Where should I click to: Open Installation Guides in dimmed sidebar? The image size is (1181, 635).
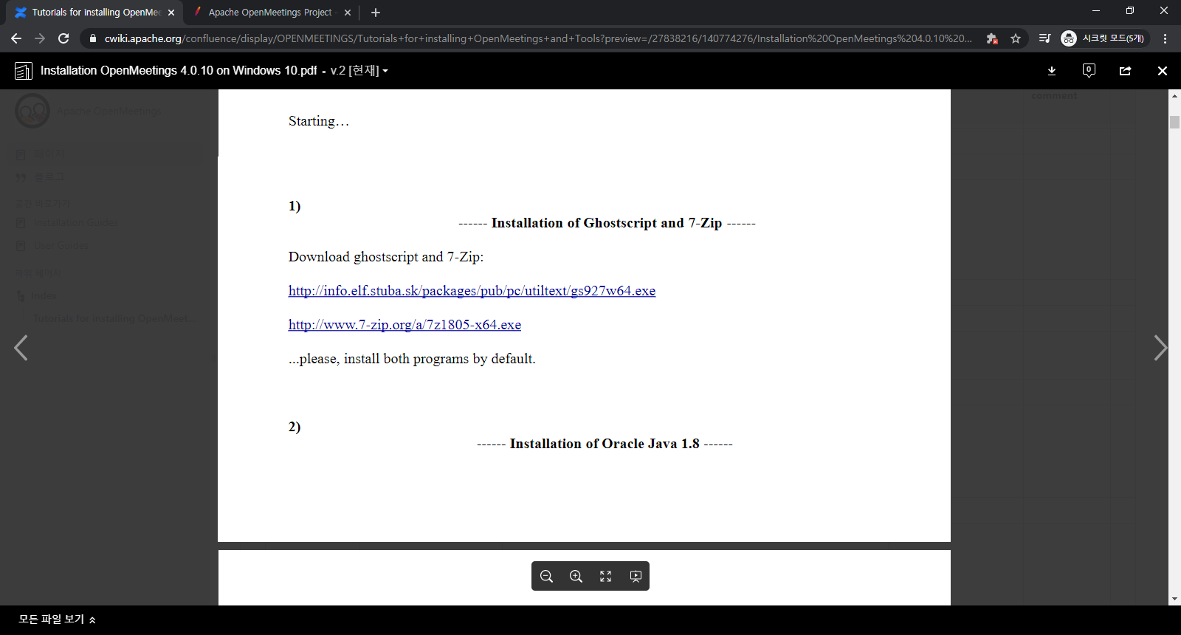[x=75, y=222]
